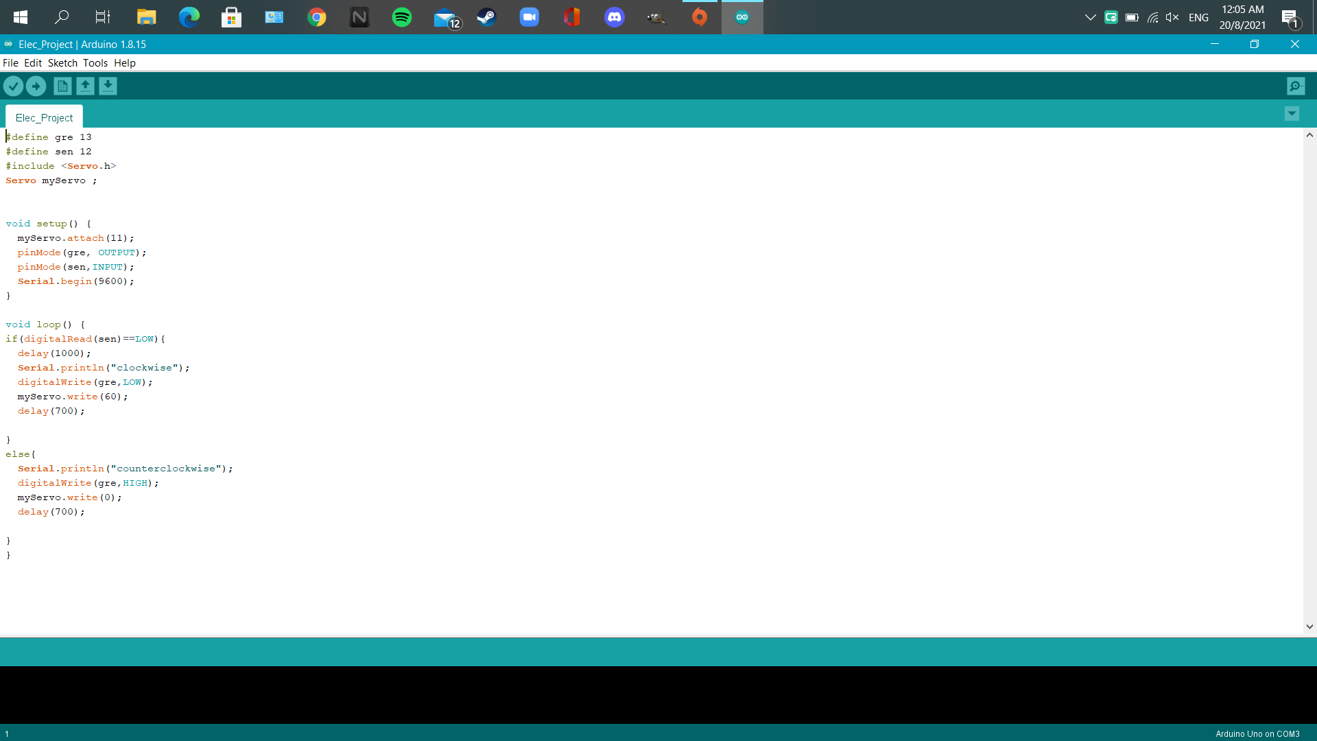Open the taskbar app with contact-card icon
This screenshot has height=741, width=1317.
click(x=274, y=17)
